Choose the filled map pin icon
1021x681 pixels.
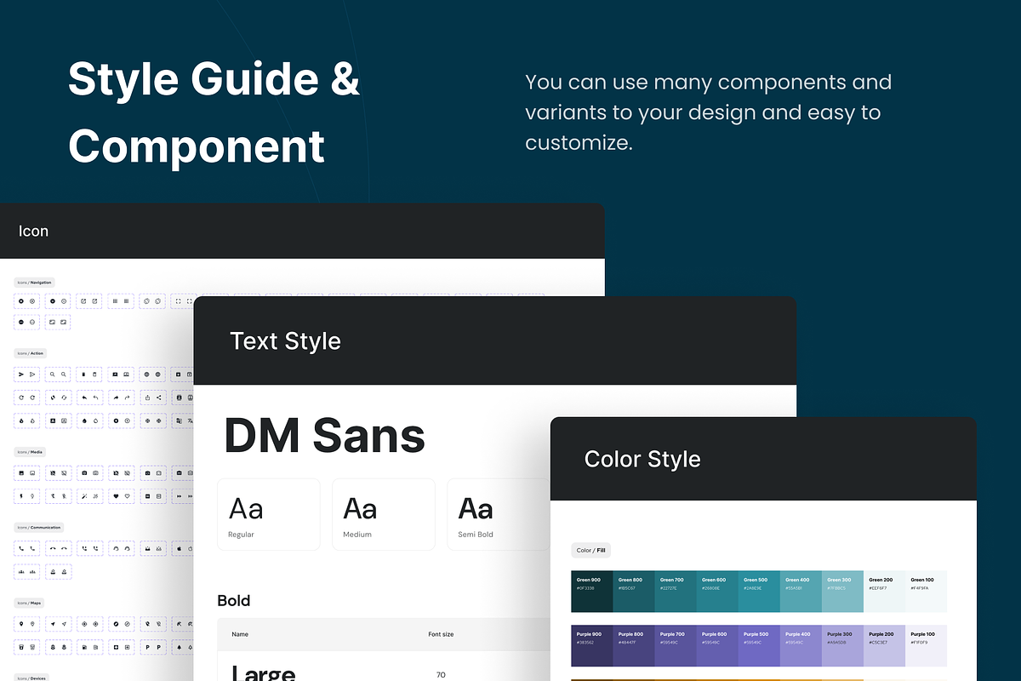(x=21, y=624)
